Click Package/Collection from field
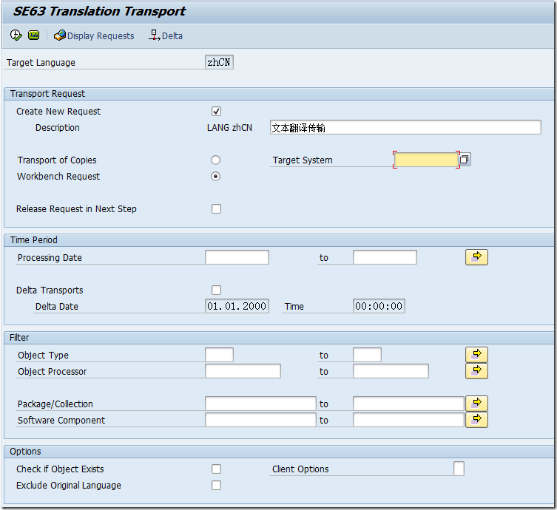This screenshot has height=510, width=557. [260, 404]
